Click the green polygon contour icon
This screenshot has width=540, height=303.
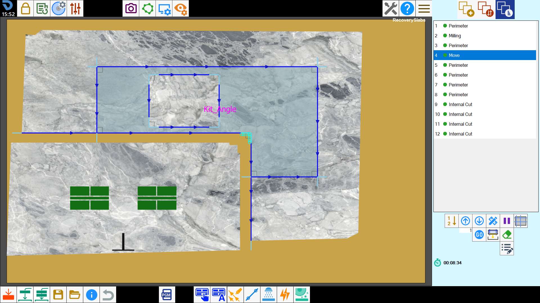tap(147, 8)
